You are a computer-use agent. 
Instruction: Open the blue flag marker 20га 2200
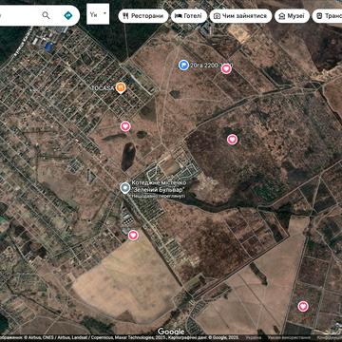pyautogui.click(x=183, y=65)
